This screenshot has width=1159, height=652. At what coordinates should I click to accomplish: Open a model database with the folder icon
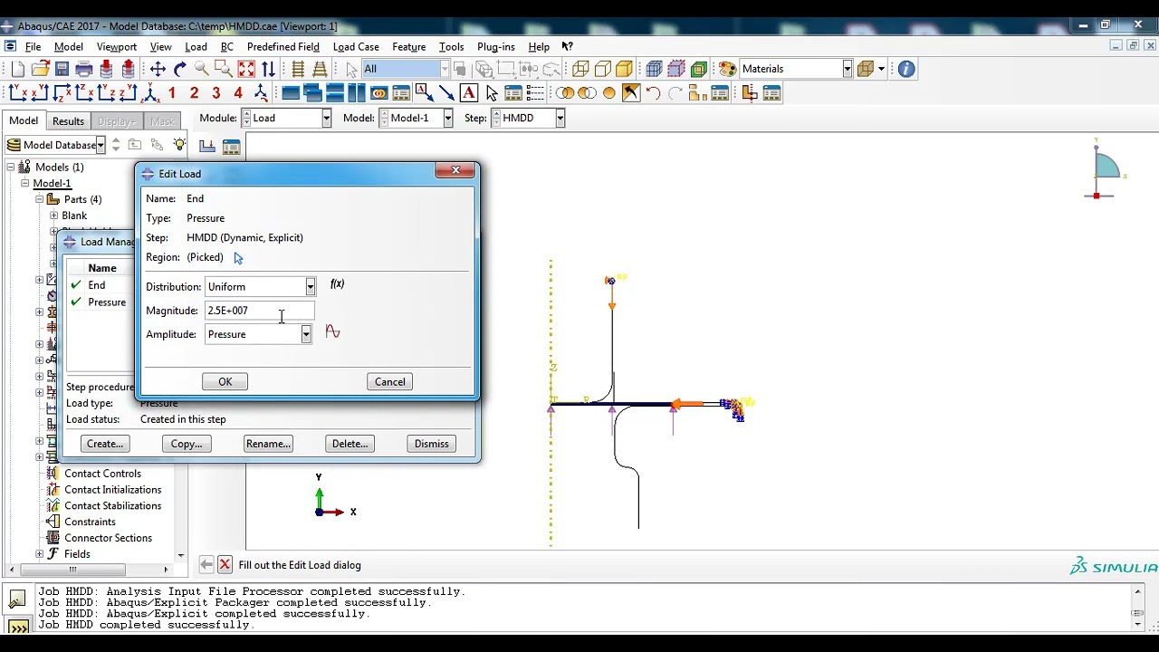coord(40,69)
